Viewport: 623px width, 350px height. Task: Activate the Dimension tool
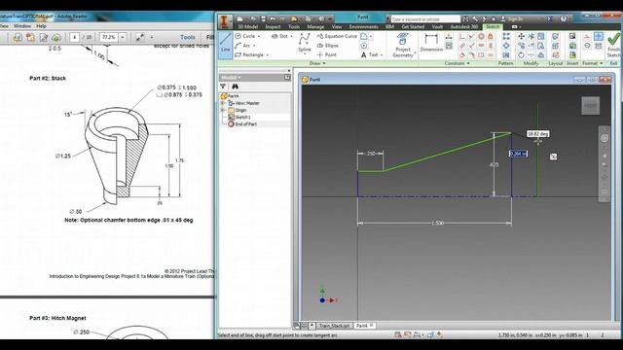(x=431, y=43)
